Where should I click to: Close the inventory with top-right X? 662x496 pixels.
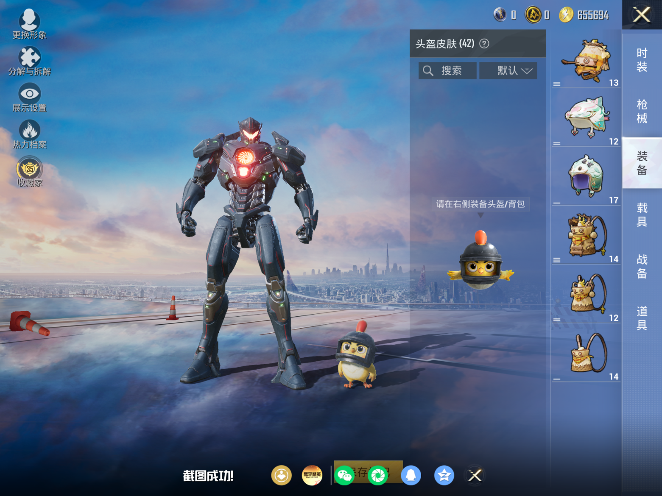(642, 14)
